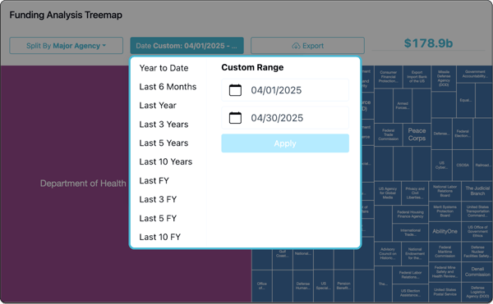
Task: Open the Date Custom range dropdown
Action: coord(187,46)
